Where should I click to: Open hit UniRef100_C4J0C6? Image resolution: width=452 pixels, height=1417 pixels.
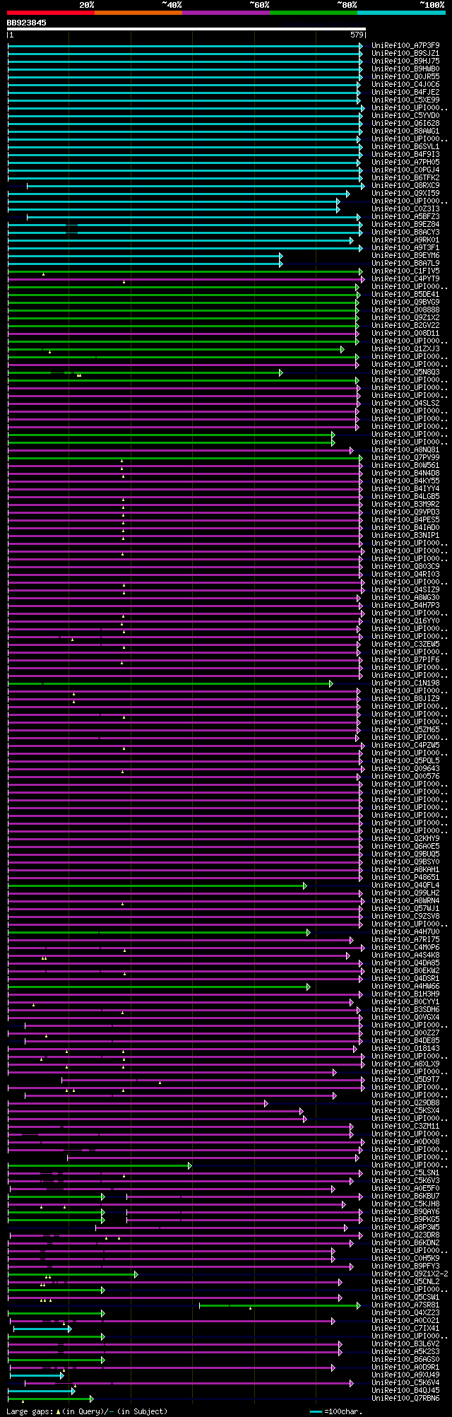[x=405, y=84]
